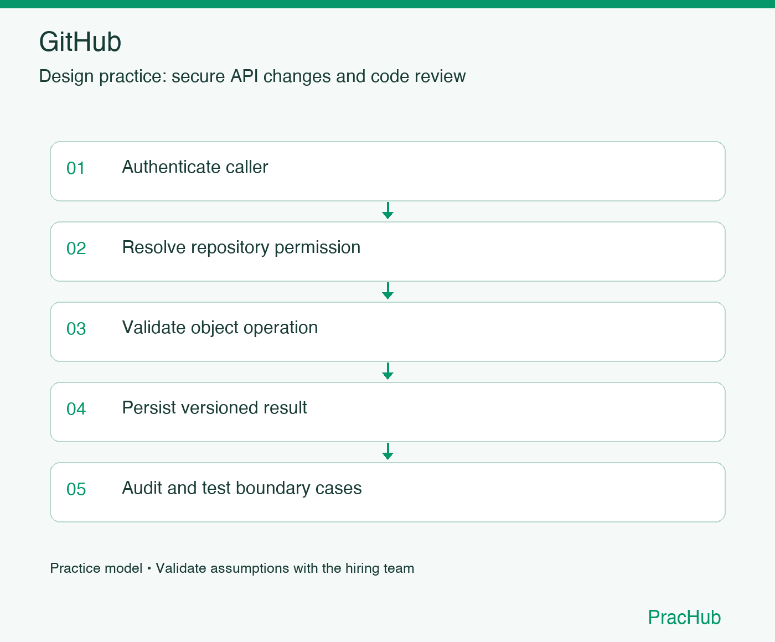Click step number 01

[76, 168]
